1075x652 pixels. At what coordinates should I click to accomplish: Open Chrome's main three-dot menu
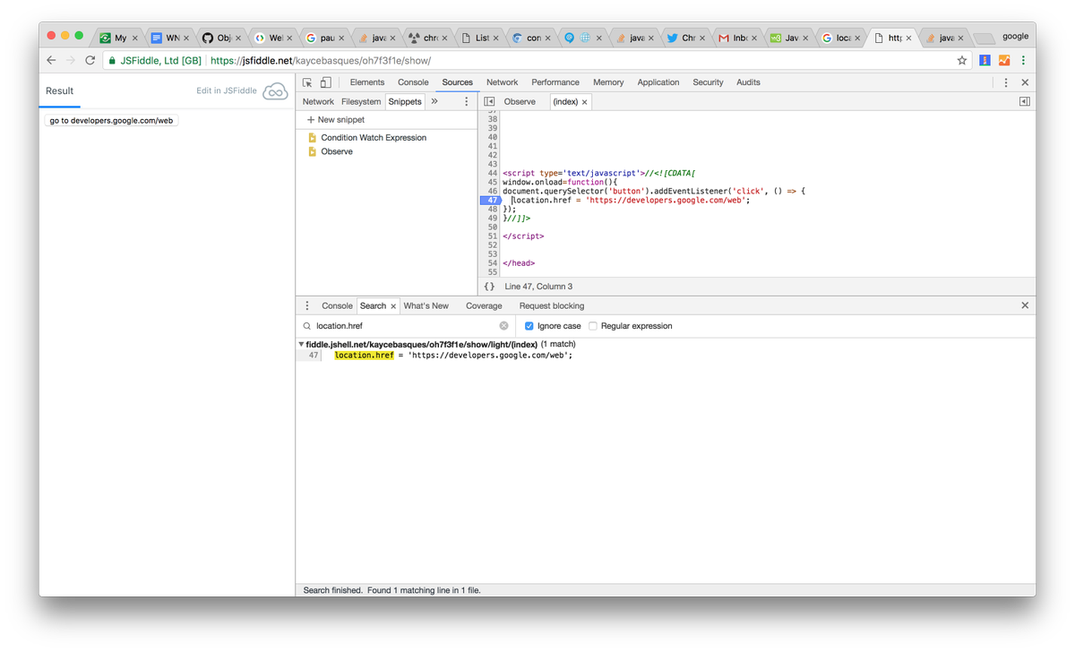(1023, 60)
